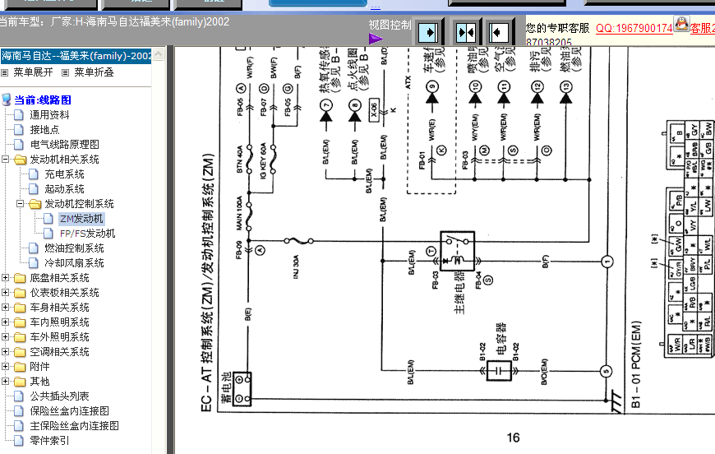715x454 pixels.
Task: Select the ZM发动机 tree item
Action: [x=81, y=219]
